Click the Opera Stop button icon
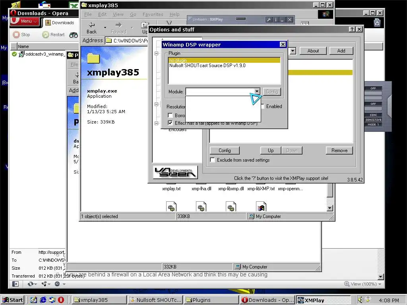Image resolution: width=407 pixels, height=305 pixels. [x=16, y=35]
